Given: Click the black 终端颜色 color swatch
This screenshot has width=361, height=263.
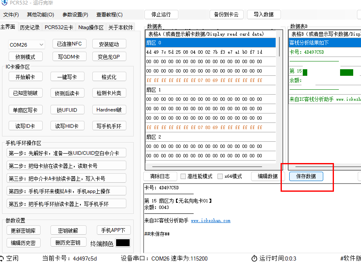Looking at the screenshot, I should coord(123,243).
